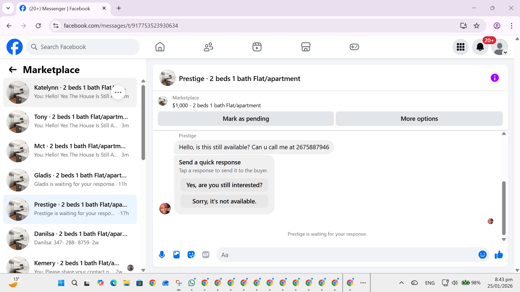Bookmark this page with the star icon
520x292 pixels.
(x=477, y=26)
